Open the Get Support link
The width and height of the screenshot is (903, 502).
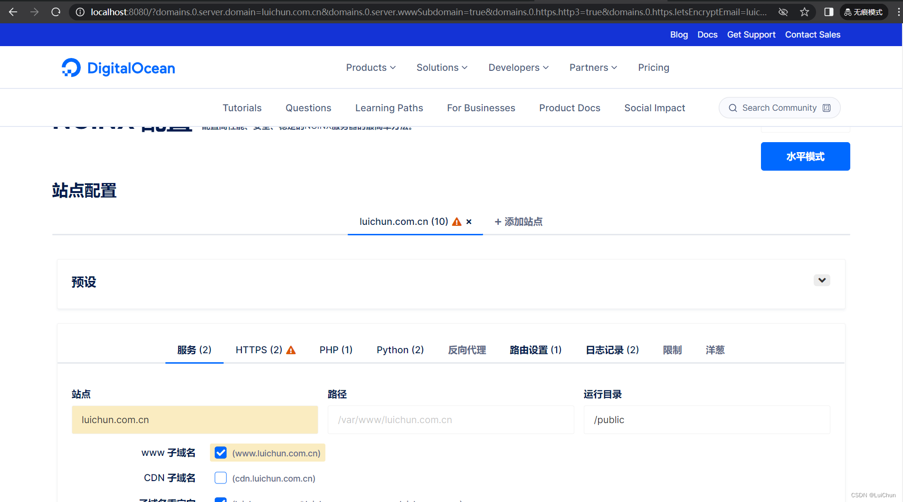(x=751, y=35)
